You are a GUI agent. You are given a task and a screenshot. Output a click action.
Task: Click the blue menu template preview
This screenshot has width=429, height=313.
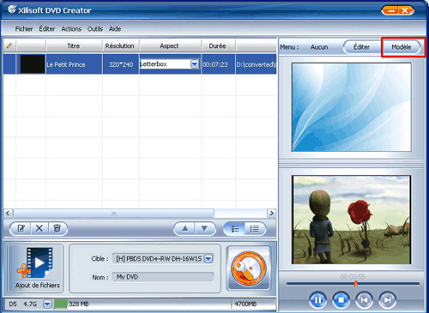click(352, 107)
